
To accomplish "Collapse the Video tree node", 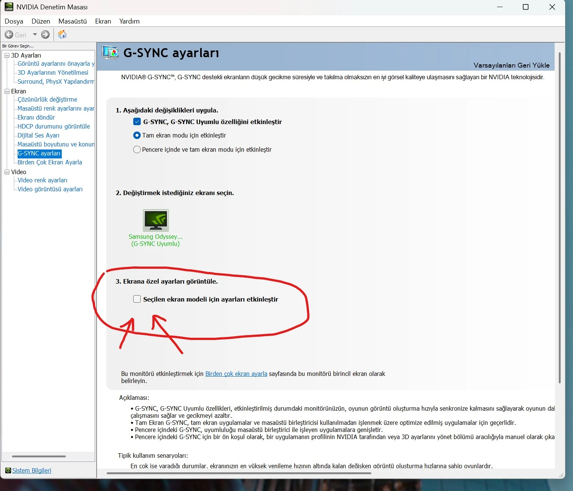I will pos(7,172).
